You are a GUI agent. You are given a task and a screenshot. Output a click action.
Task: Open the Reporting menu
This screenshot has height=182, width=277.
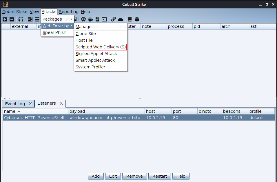(x=68, y=12)
